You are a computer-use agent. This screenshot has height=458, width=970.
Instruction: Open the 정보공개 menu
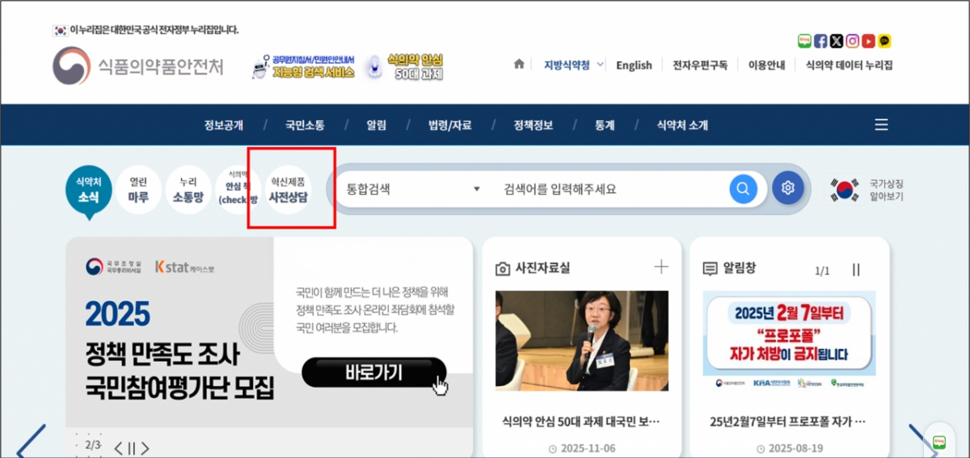[224, 125]
